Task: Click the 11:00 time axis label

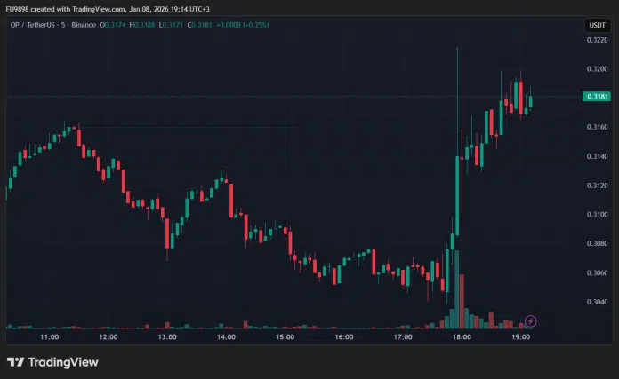Action: [x=50, y=337]
